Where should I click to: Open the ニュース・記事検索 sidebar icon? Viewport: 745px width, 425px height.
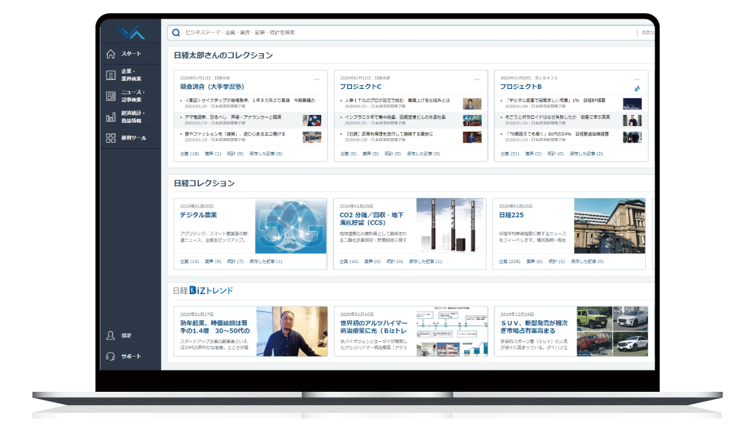coord(110,96)
